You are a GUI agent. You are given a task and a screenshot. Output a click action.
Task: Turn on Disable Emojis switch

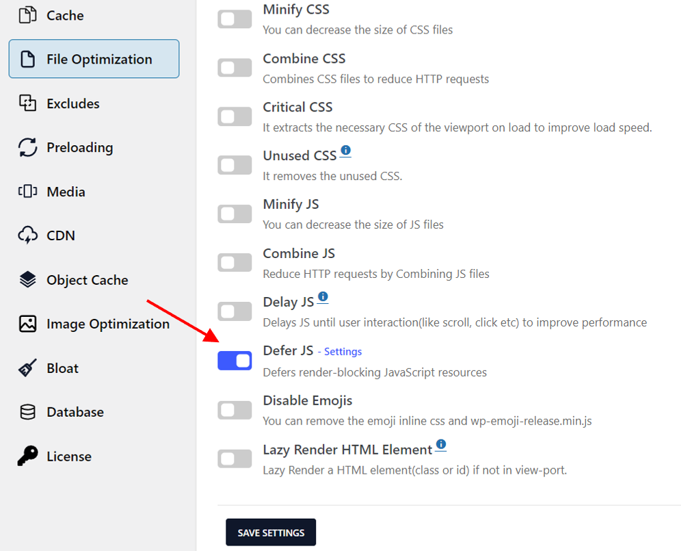(x=235, y=410)
